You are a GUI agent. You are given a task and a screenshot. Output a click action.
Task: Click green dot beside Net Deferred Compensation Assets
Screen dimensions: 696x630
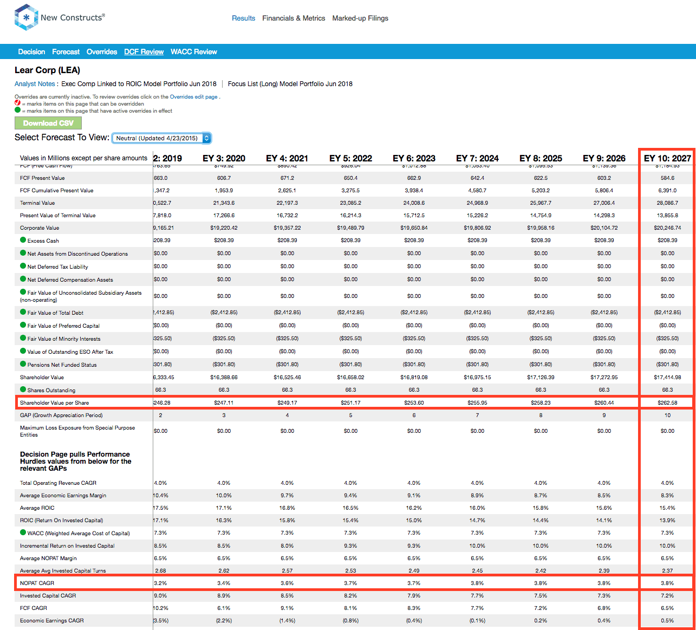tap(23, 279)
